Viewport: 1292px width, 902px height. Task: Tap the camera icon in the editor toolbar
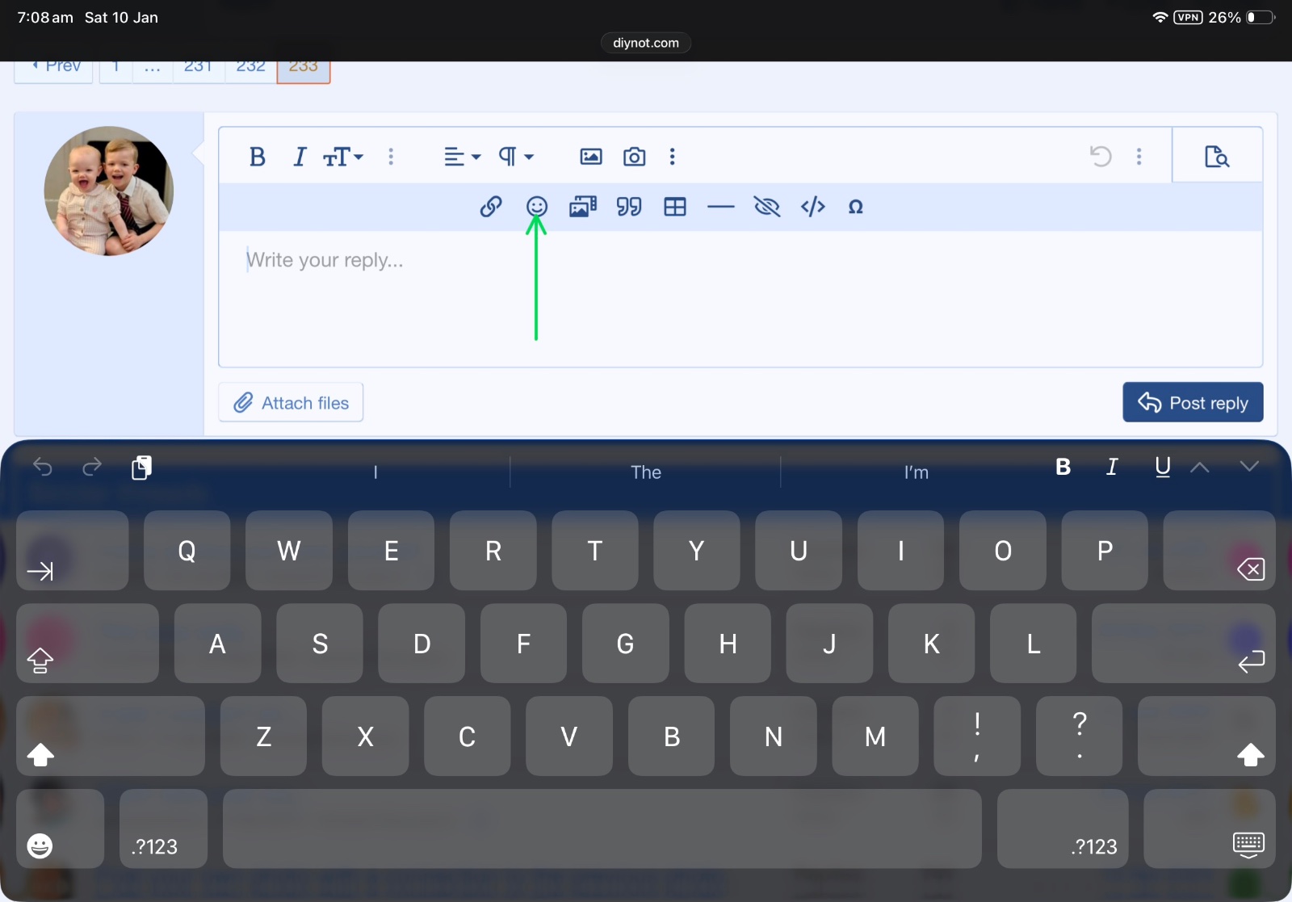(x=634, y=157)
